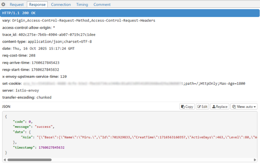Viewport: 260px width, 165px height.
Task: Expand the View: auto dropdown
Action: click(244, 107)
